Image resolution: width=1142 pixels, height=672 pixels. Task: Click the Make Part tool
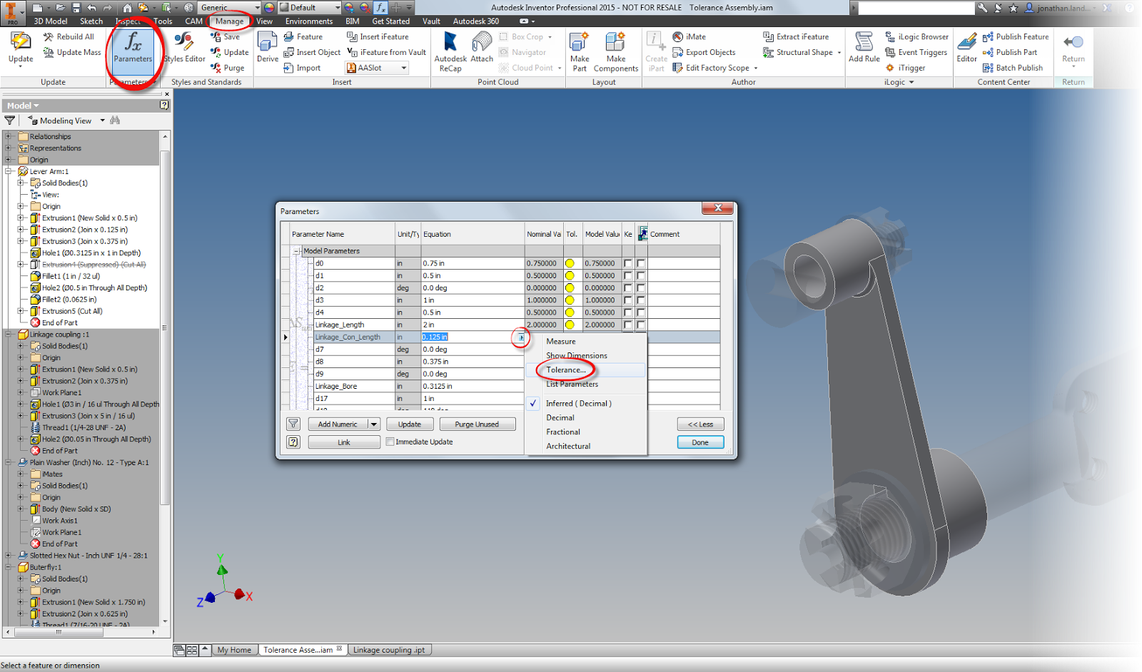(x=580, y=51)
